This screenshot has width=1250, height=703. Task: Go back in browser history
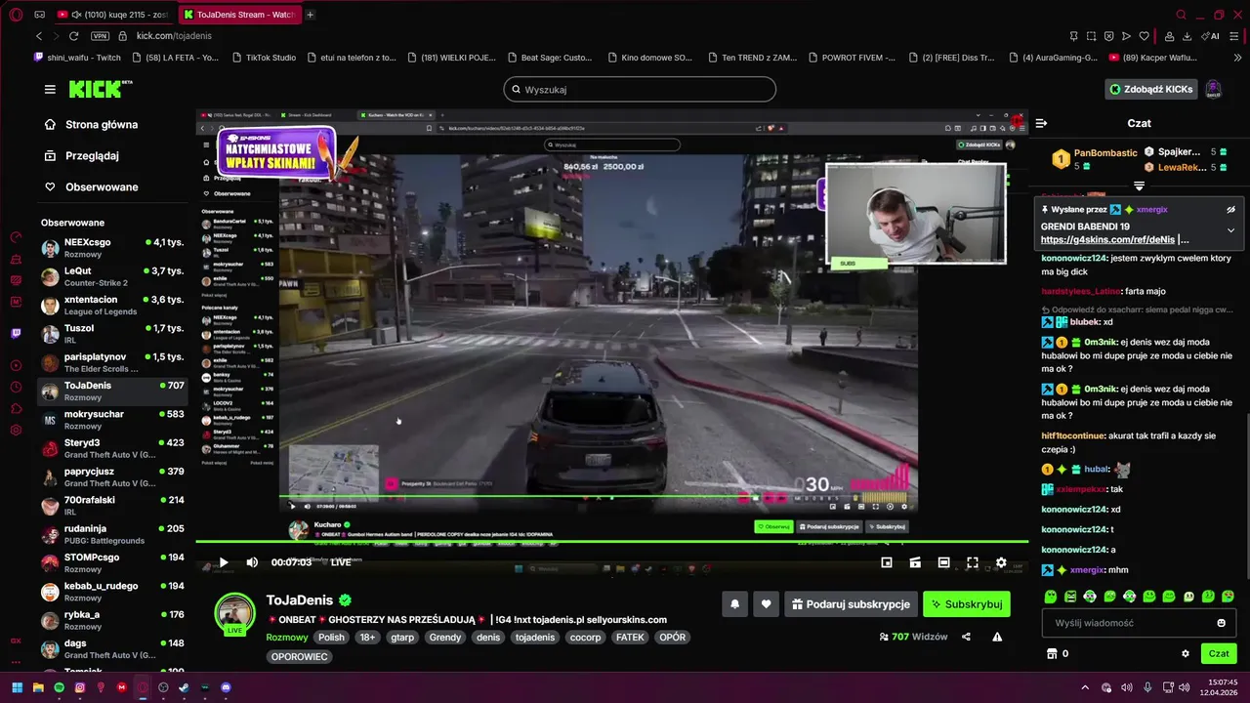[x=39, y=36]
